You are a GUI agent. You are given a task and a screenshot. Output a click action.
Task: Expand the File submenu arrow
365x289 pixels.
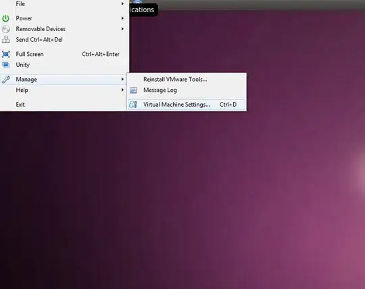pos(122,4)
